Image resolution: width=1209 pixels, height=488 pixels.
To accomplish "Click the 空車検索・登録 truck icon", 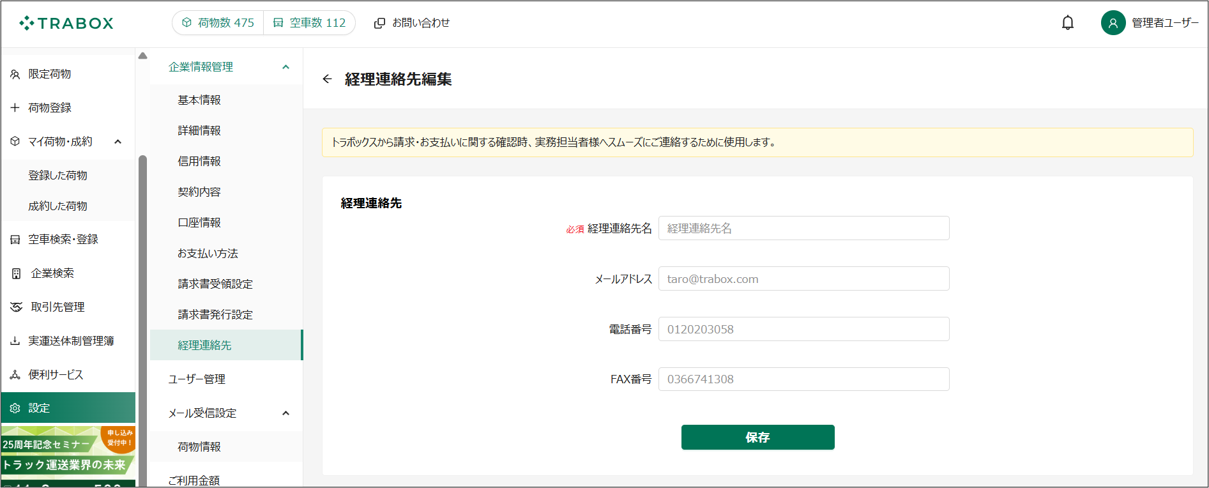I will [x=15, y=240].
